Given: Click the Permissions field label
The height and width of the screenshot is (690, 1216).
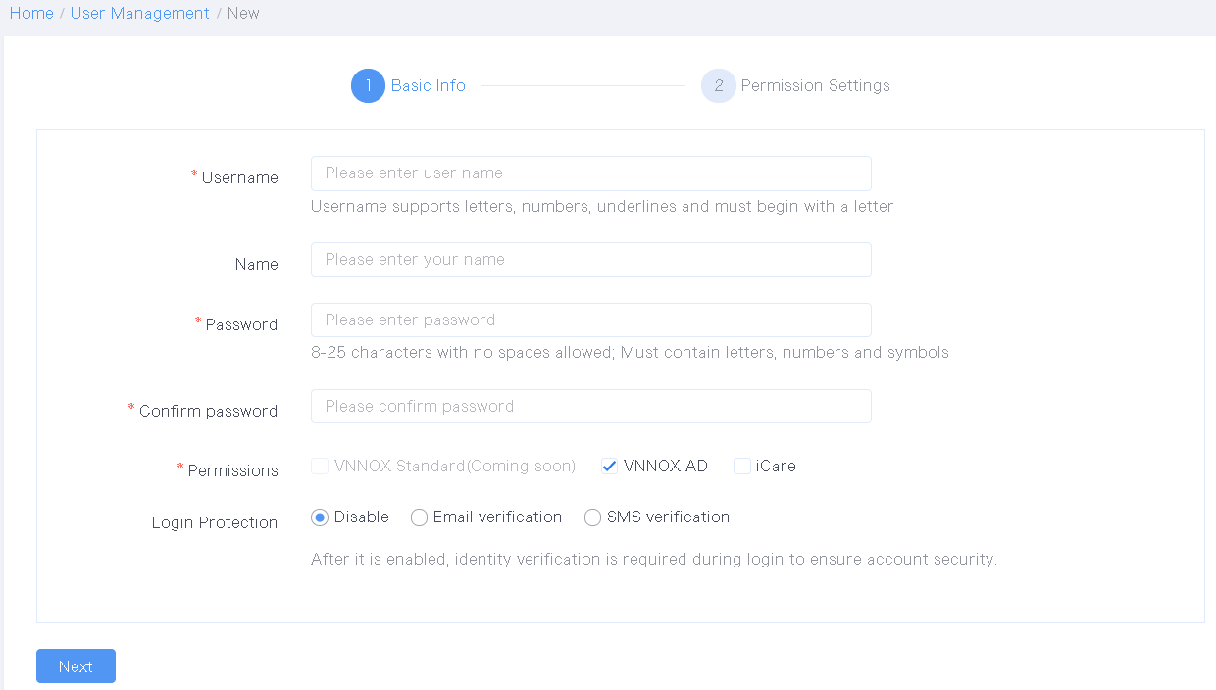Looking at the screenshot, I should coord(232,471).
